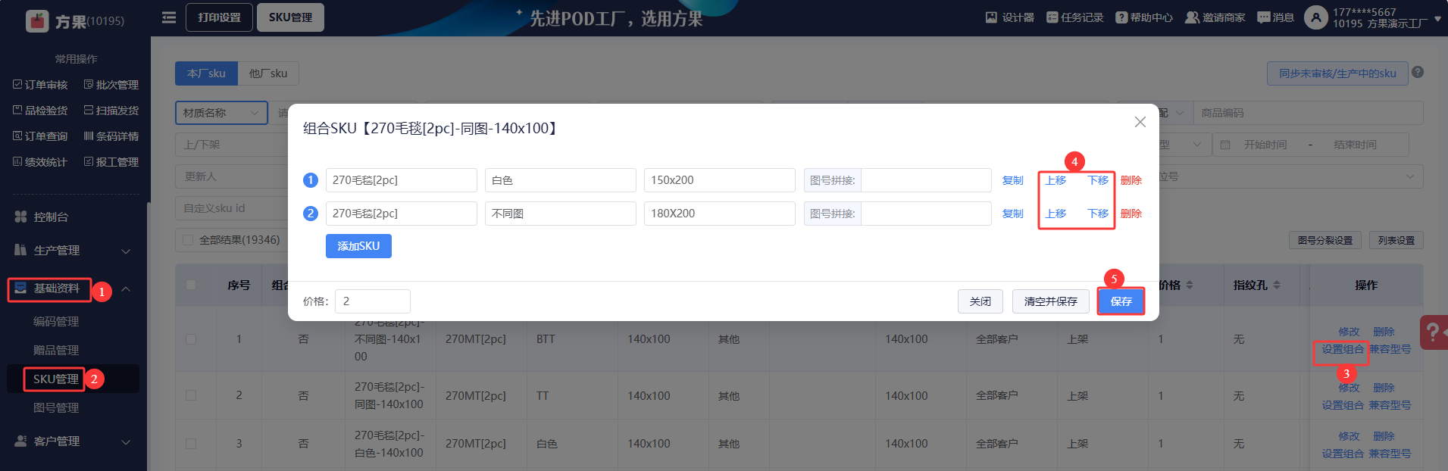Open 批次管理 shortcut

point(111,85)
